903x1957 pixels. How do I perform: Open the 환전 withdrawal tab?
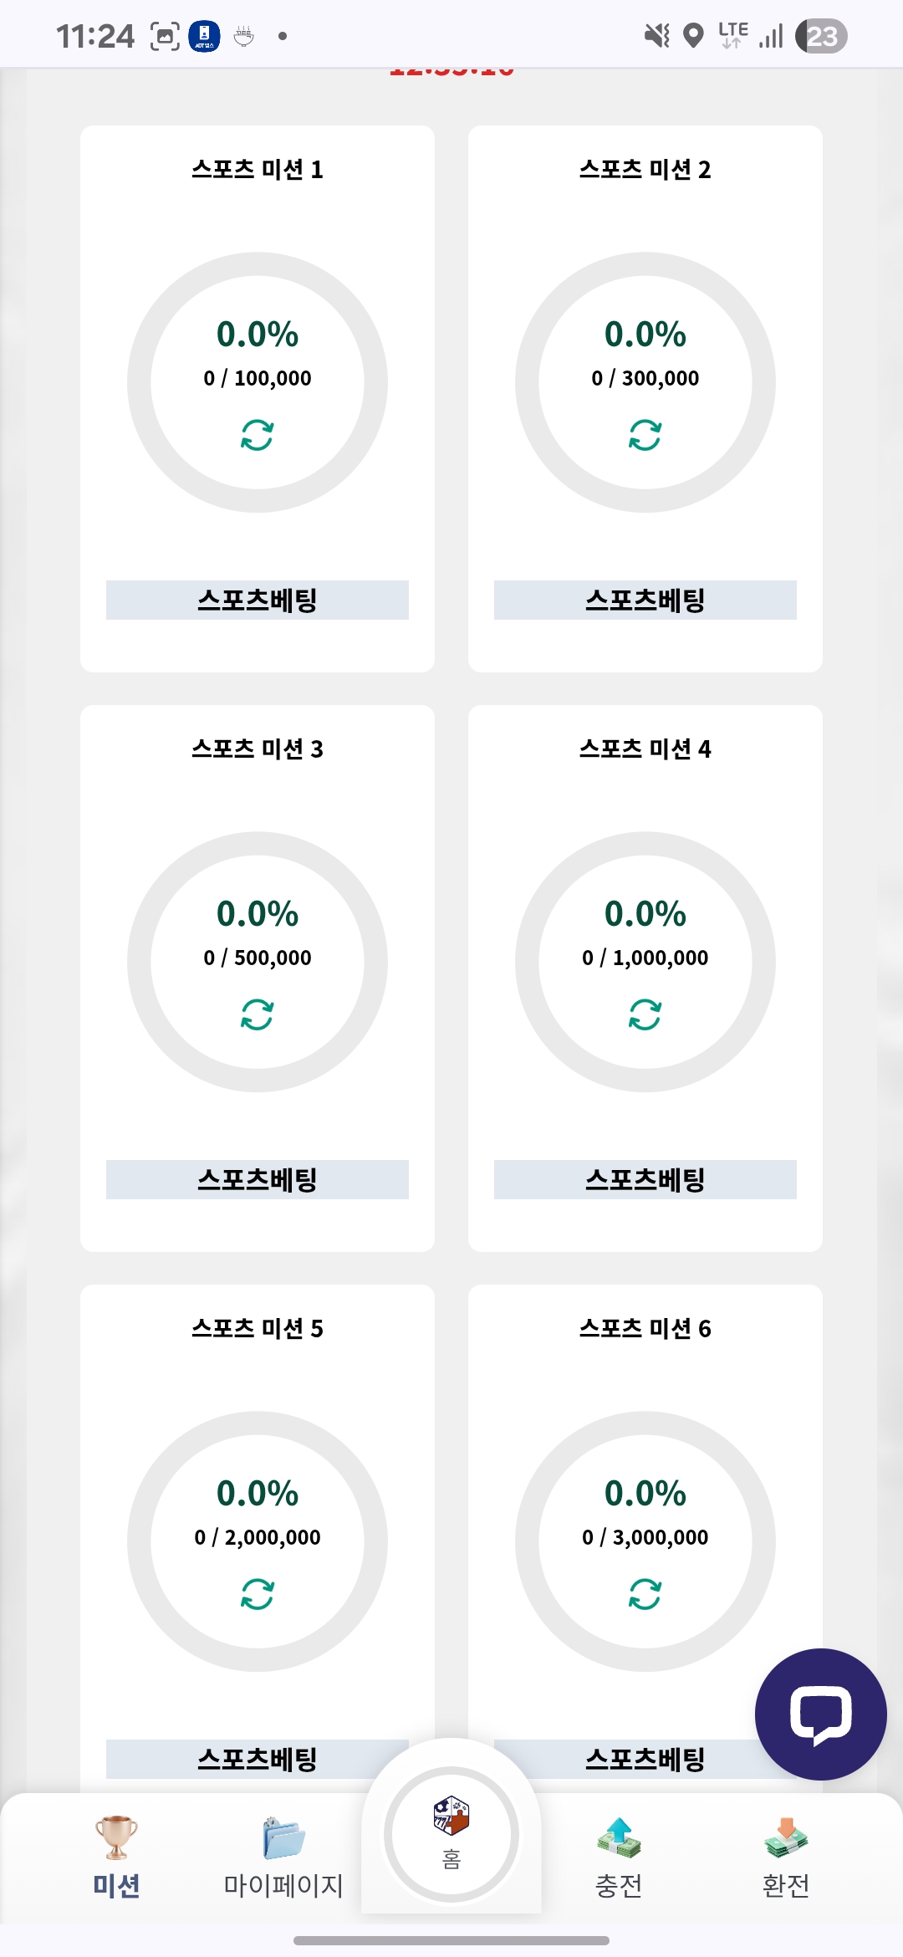(x=786, y=1855)
